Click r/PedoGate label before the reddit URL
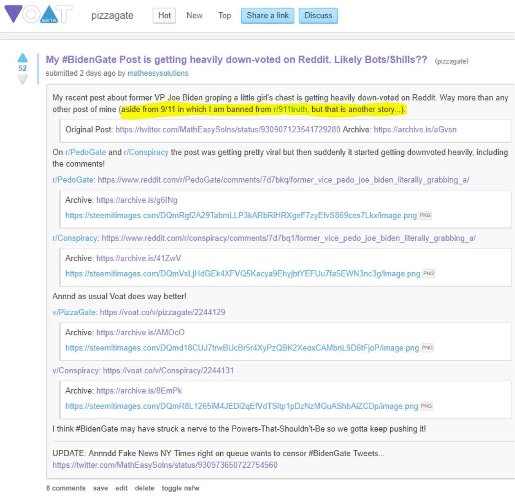Screen dimensions: 515x498 (x=73, y=180)
